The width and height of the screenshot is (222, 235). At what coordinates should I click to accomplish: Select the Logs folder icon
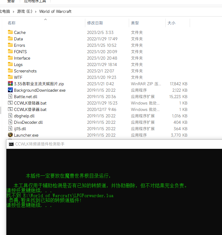10,64
